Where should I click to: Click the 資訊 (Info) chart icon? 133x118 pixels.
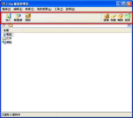point(127,16)
